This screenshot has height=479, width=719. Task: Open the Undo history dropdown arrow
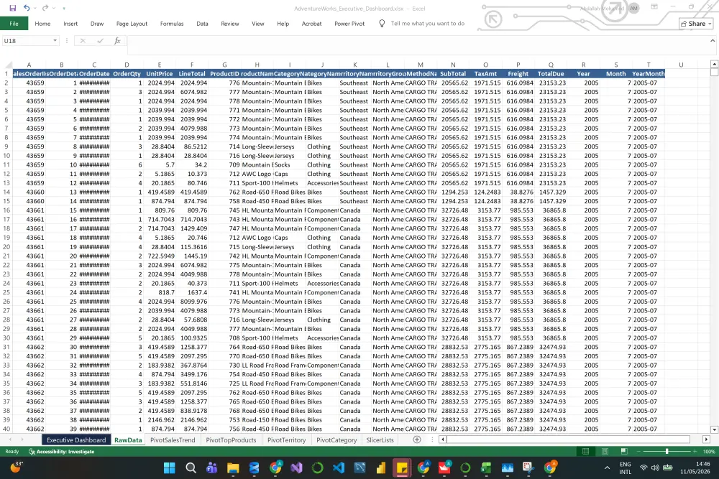pos(35,8)
